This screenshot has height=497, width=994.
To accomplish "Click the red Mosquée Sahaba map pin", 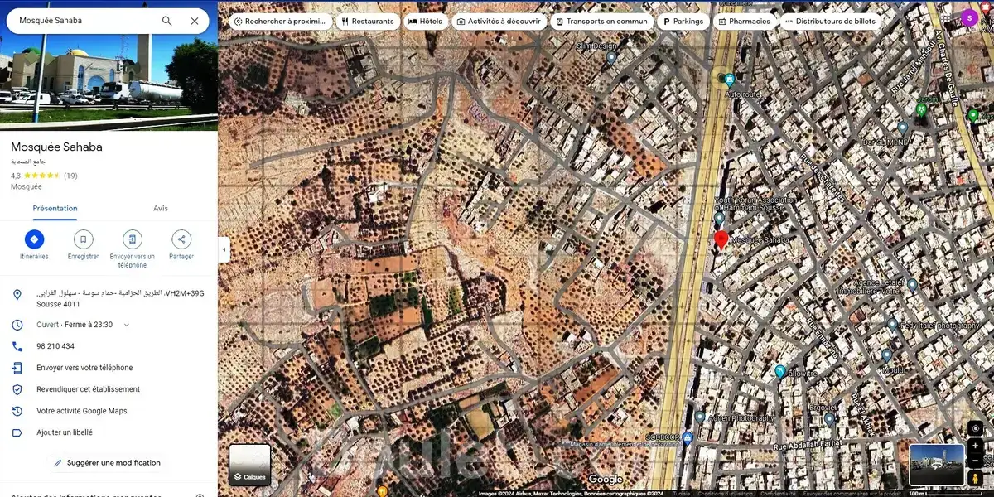I will pyautogui.click(x=721, y=239).
